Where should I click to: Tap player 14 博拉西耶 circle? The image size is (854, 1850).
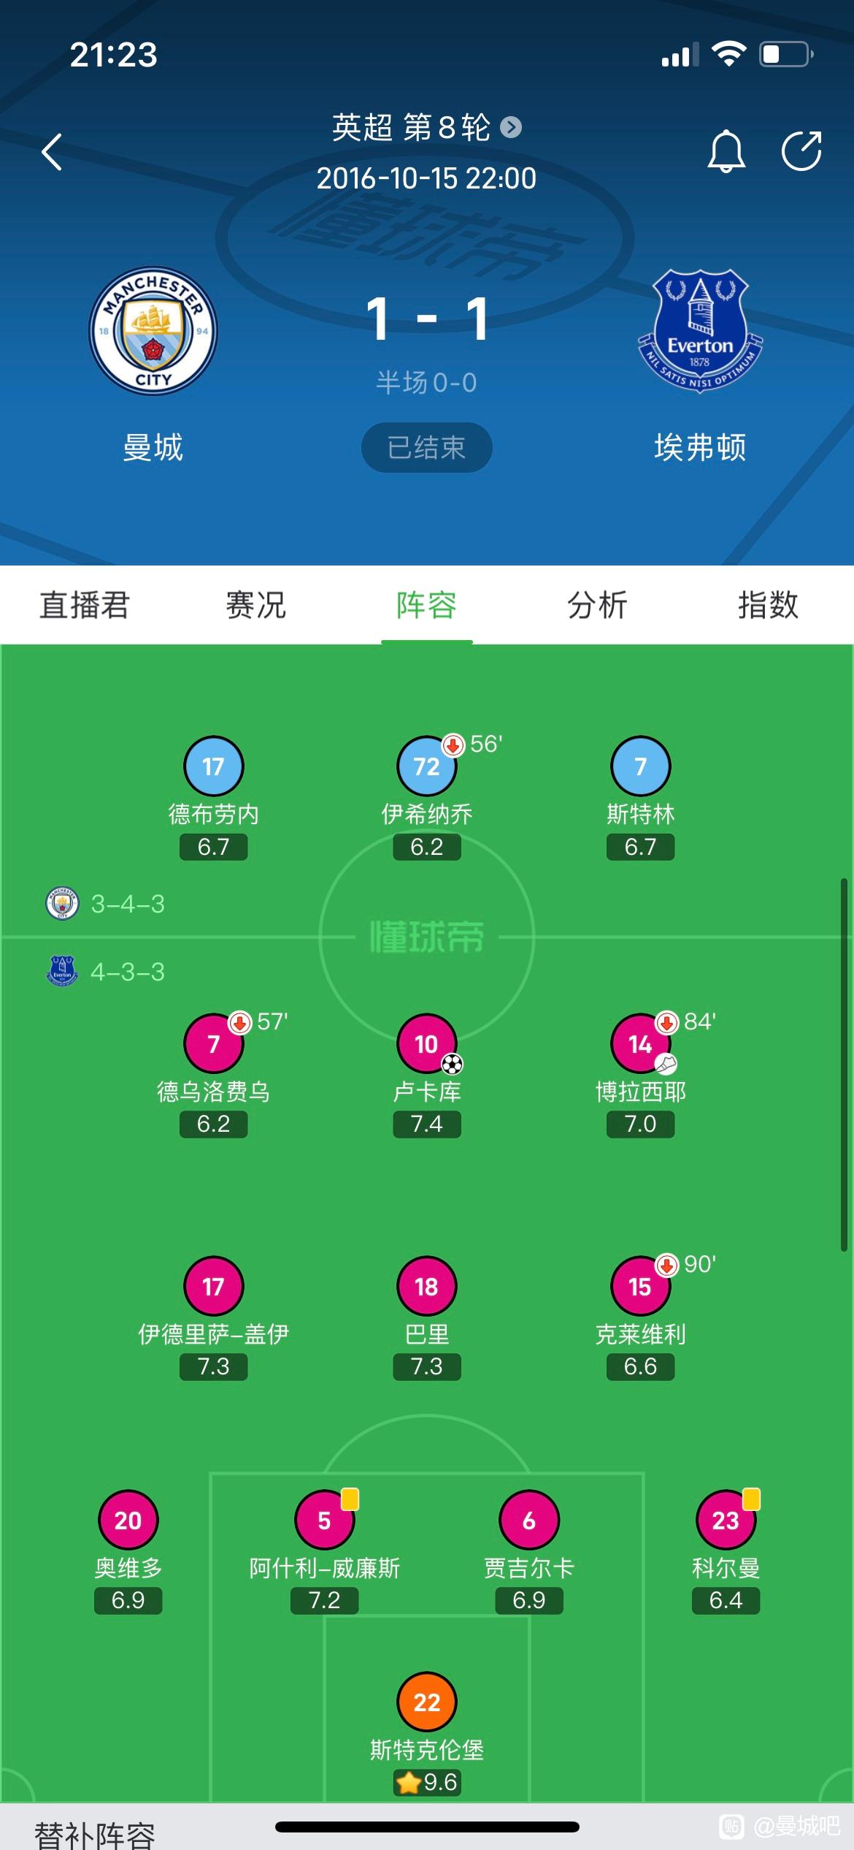(640, 1043)
